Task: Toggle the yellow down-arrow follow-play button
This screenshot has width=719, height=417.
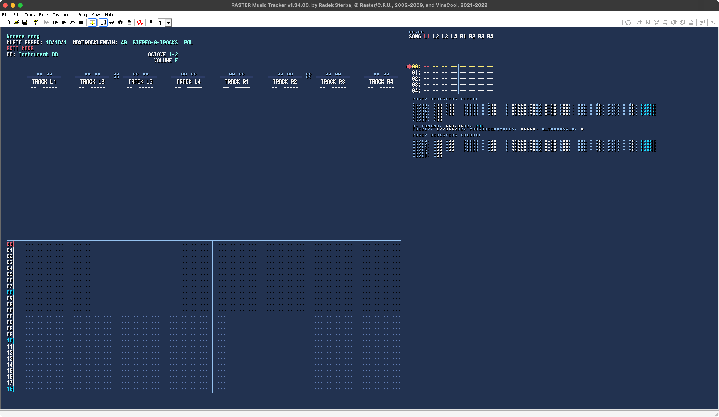Action: (x=92, y=23)
